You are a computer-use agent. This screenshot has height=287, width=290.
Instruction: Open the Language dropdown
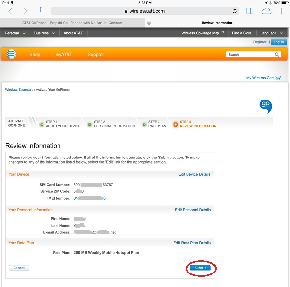[x=272, y=33]
